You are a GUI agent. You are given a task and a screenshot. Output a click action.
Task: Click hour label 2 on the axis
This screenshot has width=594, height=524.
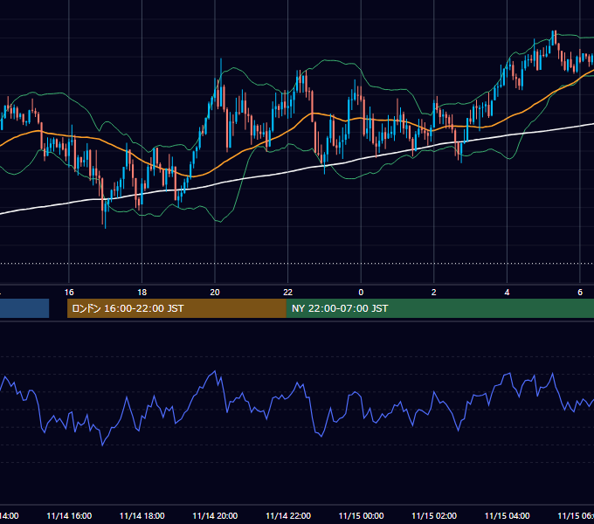coord(434,293)
